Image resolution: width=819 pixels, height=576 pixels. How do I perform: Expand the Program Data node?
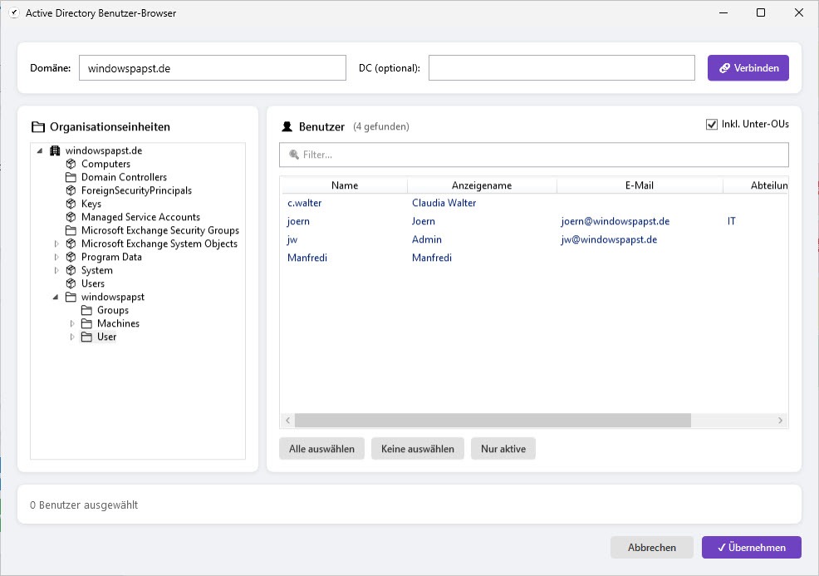[x=56, y=257]
